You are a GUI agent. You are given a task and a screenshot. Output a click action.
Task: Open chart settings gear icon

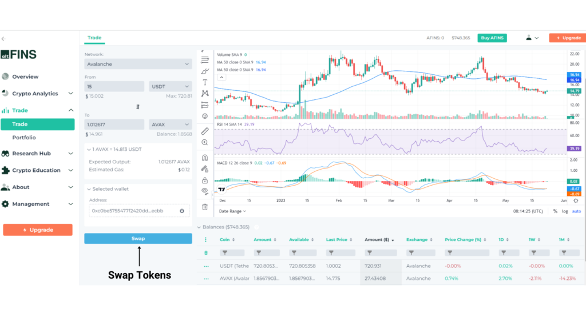click(x=576, y=200)
